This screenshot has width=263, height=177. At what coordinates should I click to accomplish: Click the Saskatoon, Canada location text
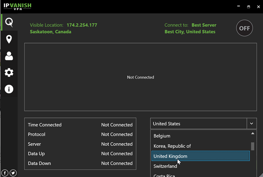tap(51, 32)
